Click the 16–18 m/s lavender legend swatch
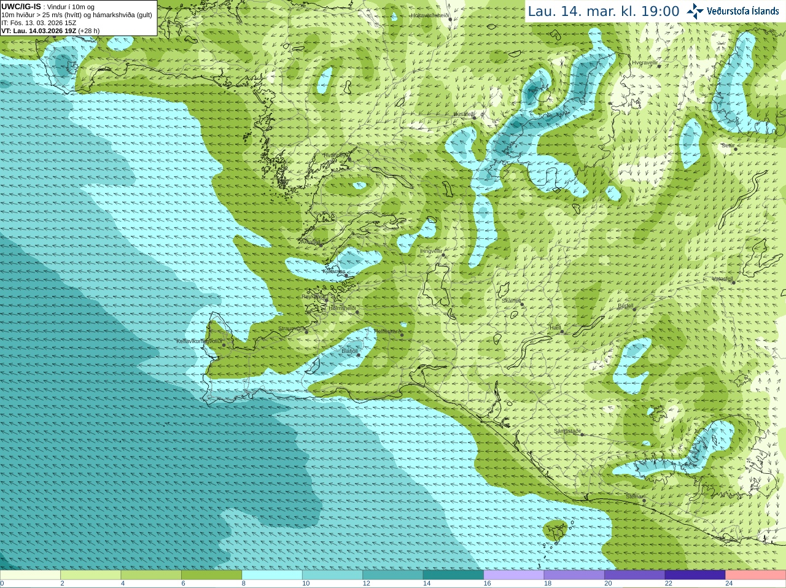This screenshot has width=786, height=588. [x=514, y=575]
